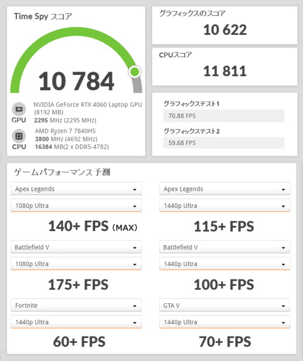Open 1080p Ultra dropdown under left Apex Legends
This screenshot has width=303, height=361.
click(76, 206)
